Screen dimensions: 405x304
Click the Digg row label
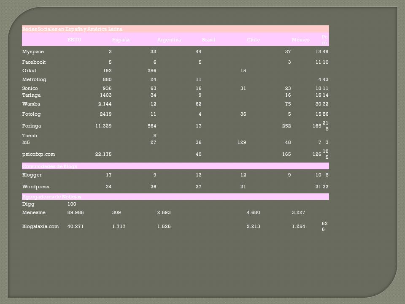(x=28, y=204)
